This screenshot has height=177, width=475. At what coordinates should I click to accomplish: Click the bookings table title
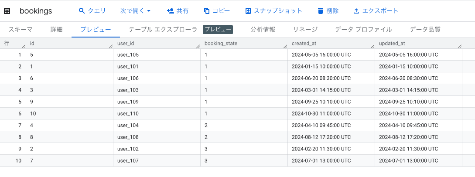tap(36, 11)
